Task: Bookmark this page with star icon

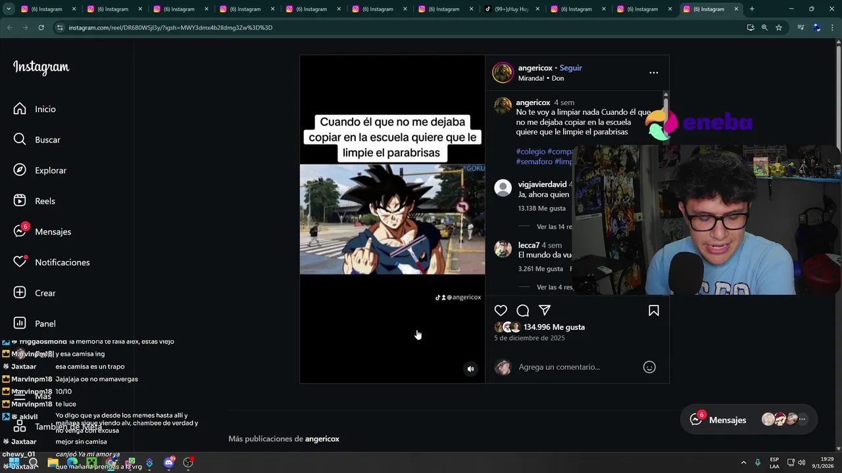Action: click(779, 28)
